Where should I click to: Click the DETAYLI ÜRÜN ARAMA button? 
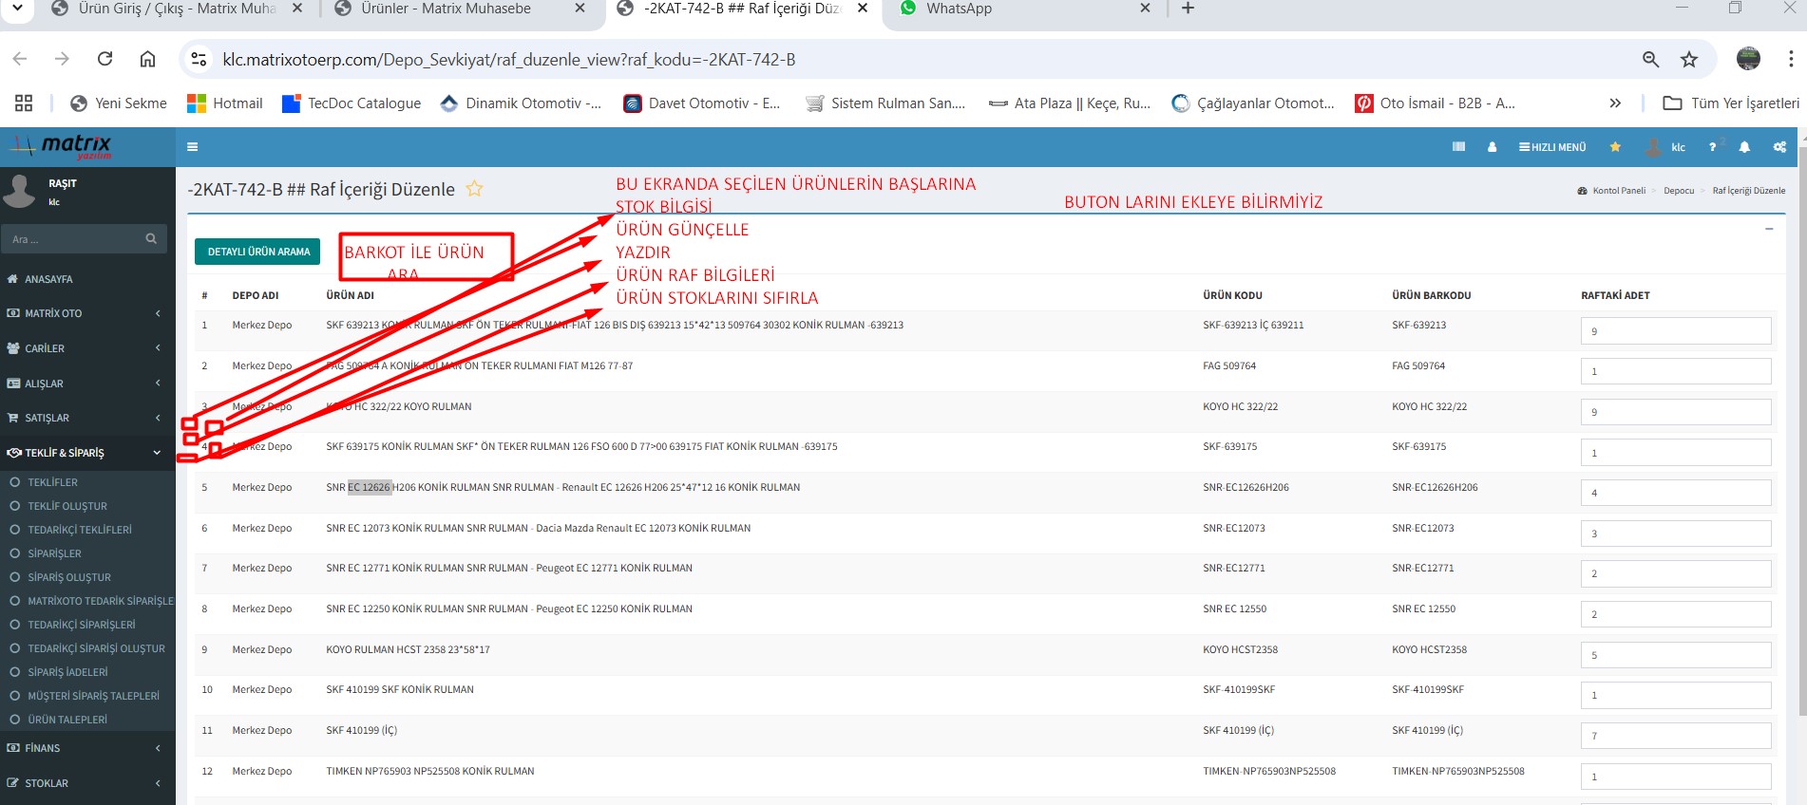pyautogui.click(x=258, y=252)
